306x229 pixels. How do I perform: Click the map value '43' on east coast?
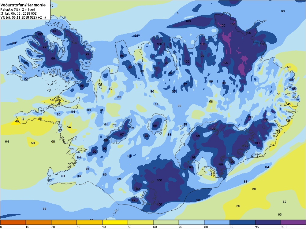(x=289, y=104)
